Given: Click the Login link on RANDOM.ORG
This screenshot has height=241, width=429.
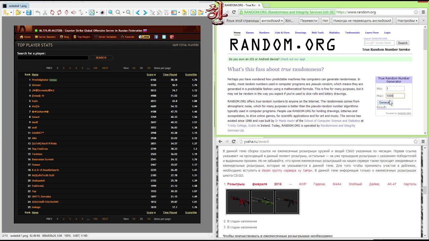Looking at the screenshot, I should (x=387, y=33).
